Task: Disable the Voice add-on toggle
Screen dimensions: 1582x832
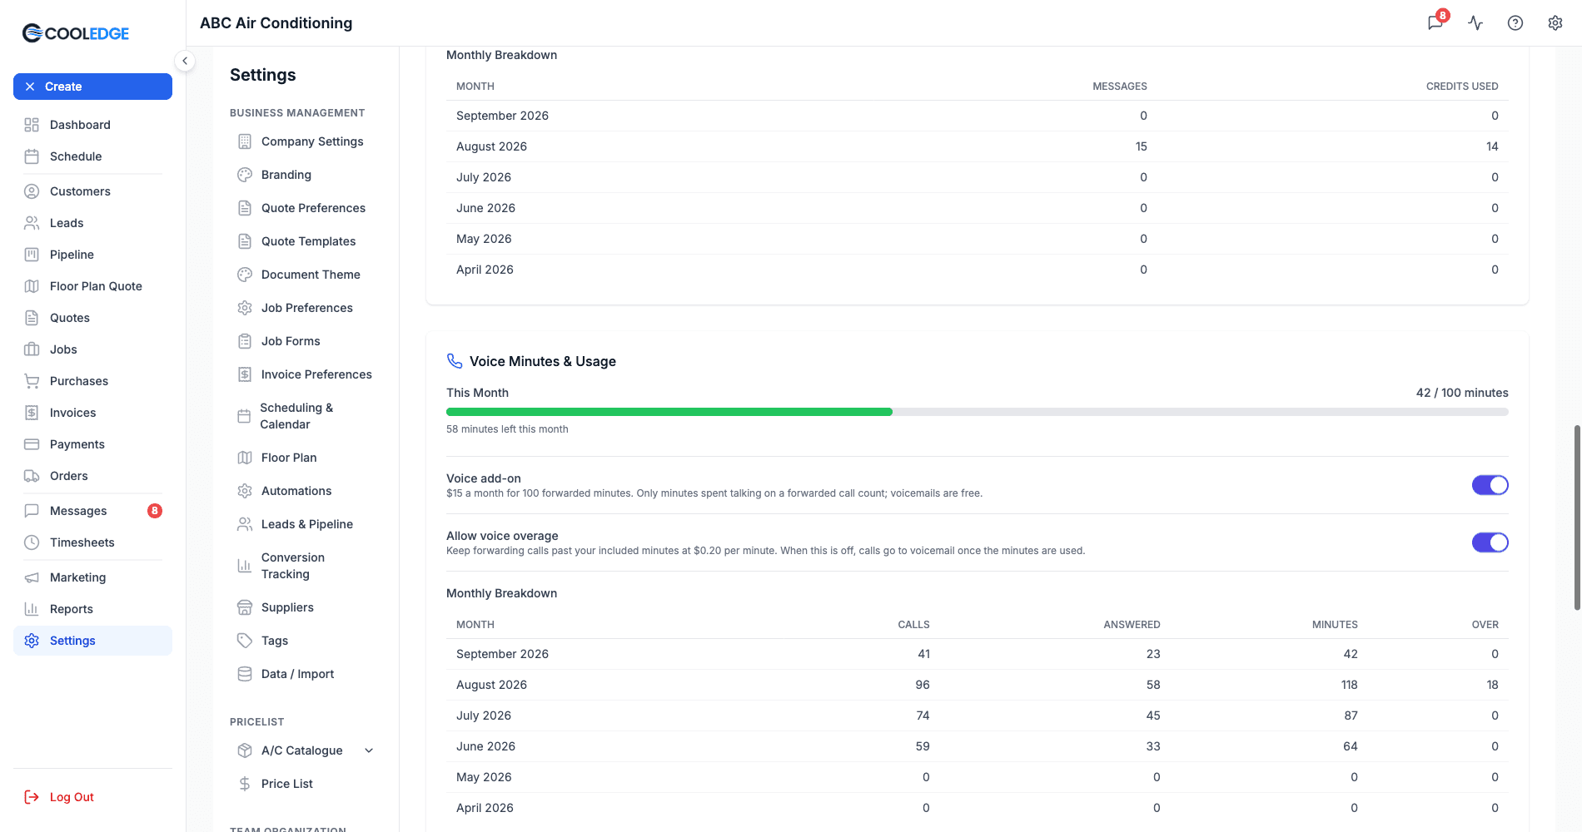Action: click(x=1490, y=485)
